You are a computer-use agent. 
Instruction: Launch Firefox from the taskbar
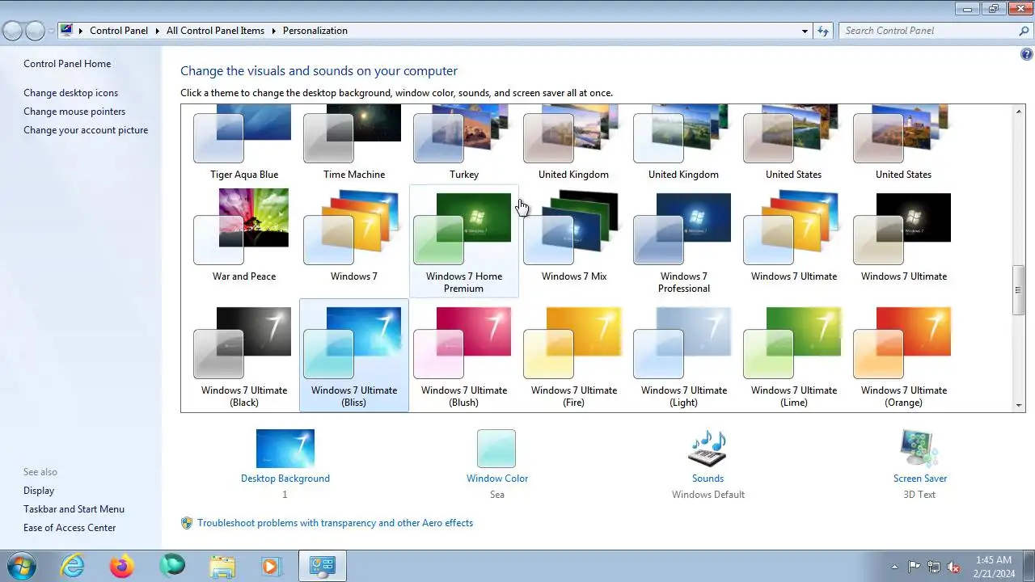click(122, 566)
